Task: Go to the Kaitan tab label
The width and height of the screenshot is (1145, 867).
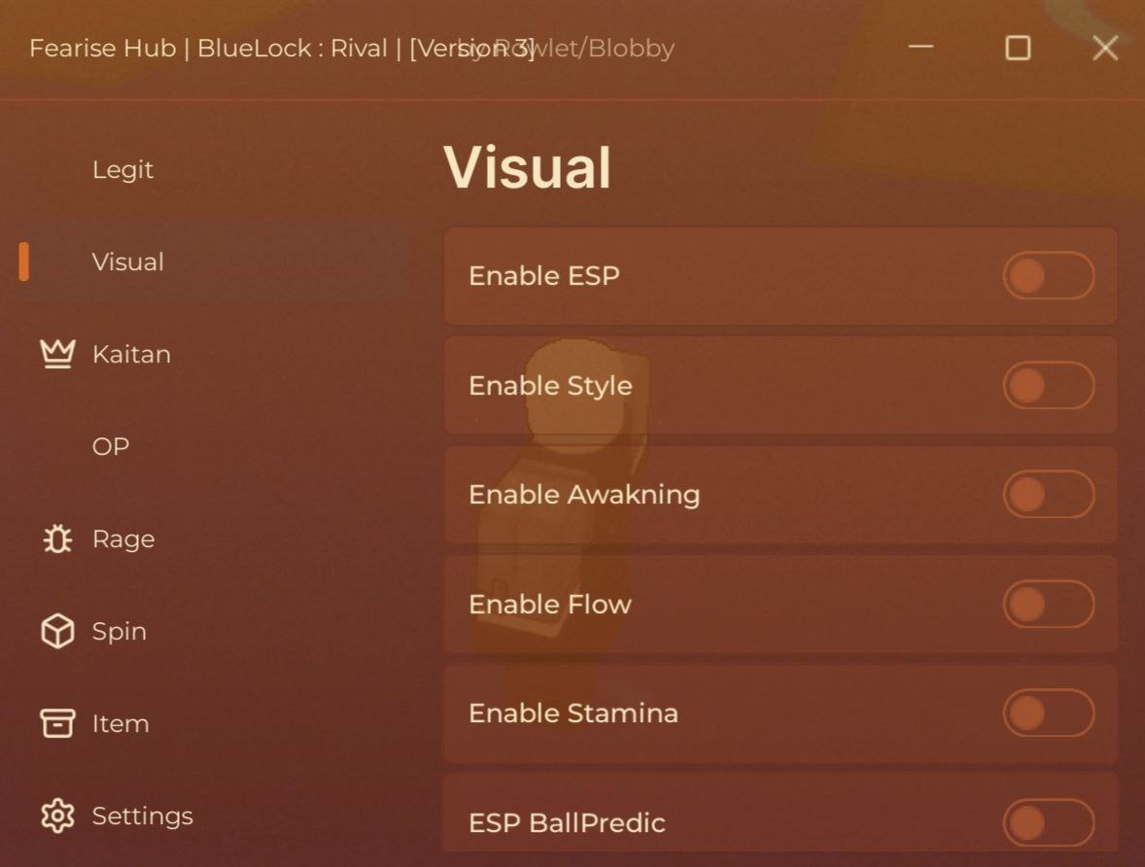Action: point(131,355)
